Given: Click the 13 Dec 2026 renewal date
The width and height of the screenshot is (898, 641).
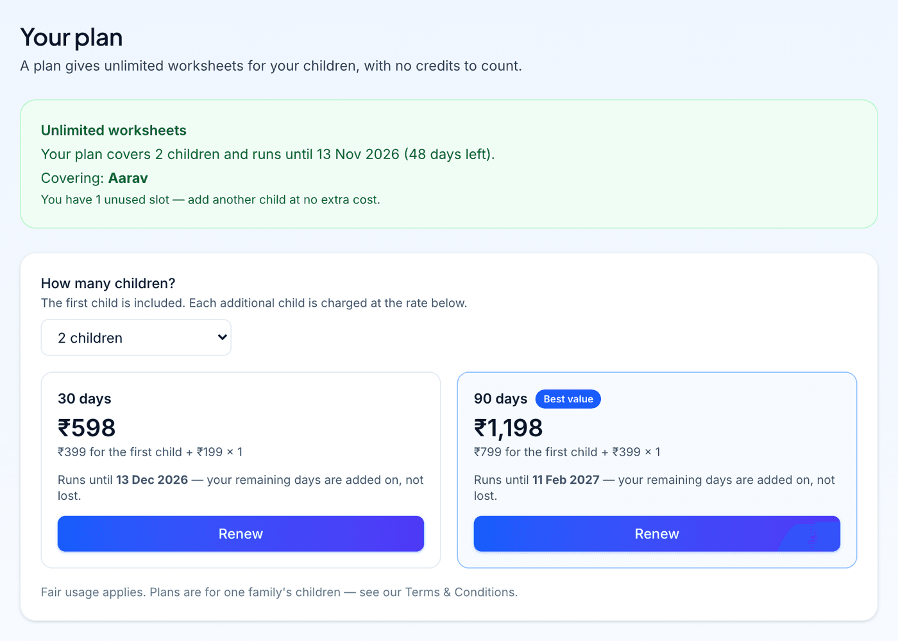Looking at the screenshot, I should [x=152, y=480].
